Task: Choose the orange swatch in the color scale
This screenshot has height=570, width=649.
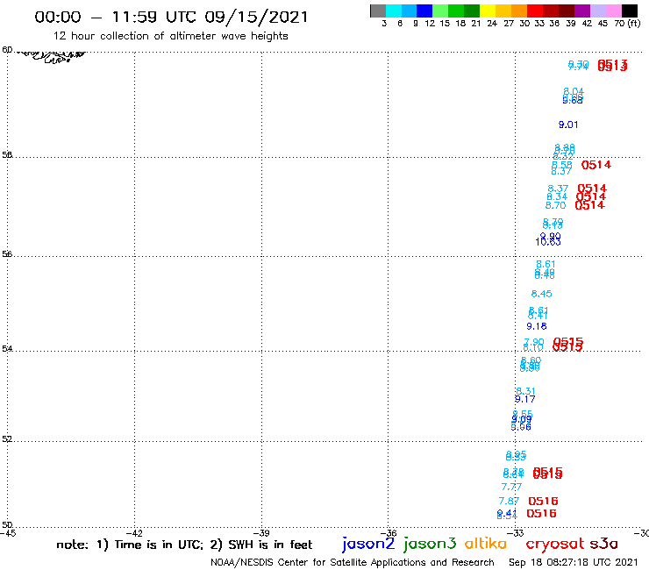Action: 519,11
